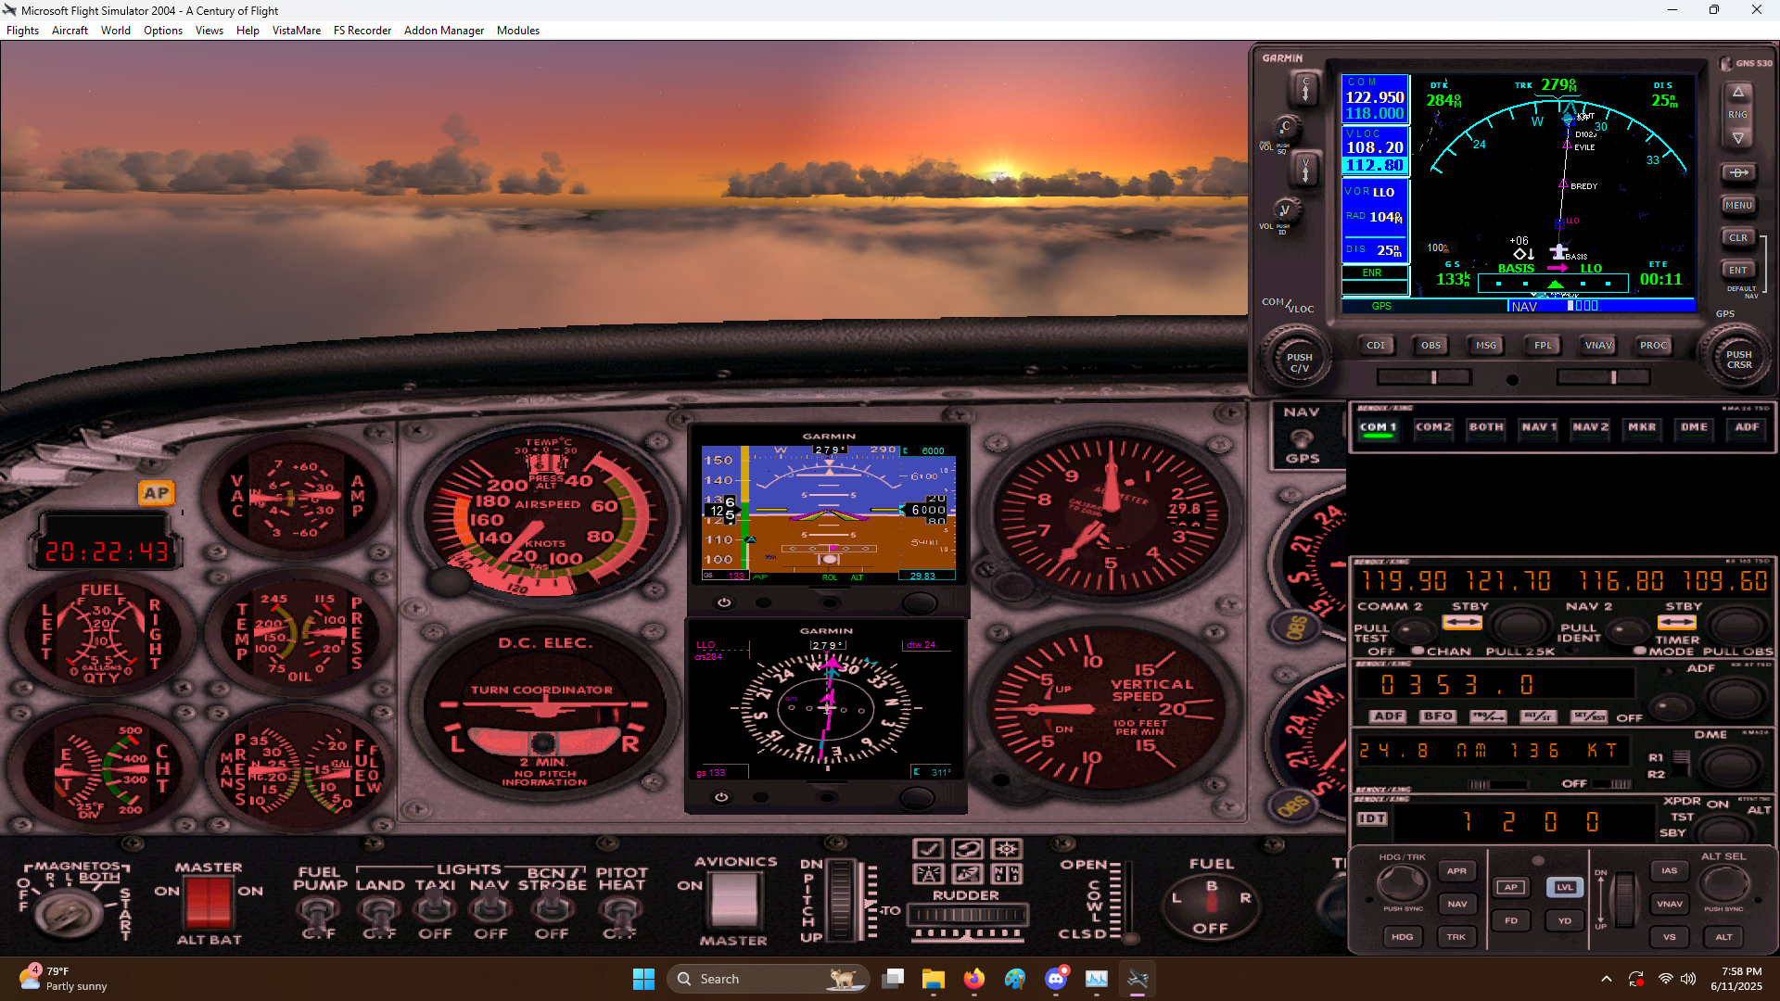The width and height of the screenshot is (1780, 1001).
Task: Open the World menu
Action: [116, 31]
